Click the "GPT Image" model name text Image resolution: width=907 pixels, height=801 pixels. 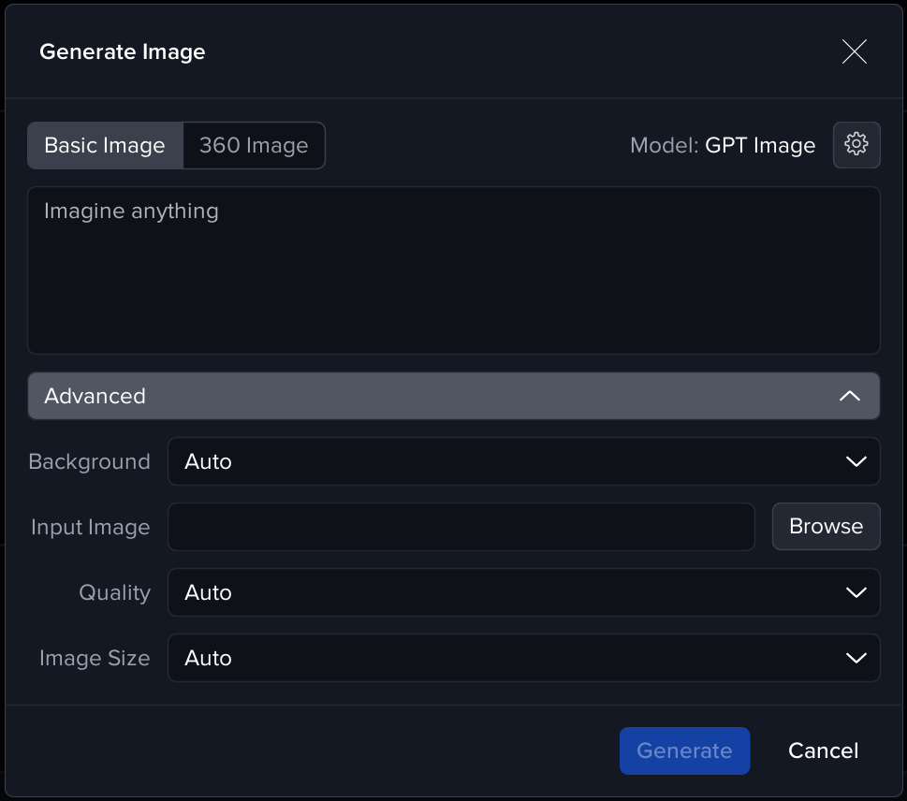pyautogui.click(x=760, y=146)
